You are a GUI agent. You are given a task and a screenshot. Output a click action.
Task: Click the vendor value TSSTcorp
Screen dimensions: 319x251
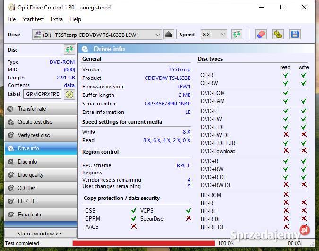pyautogui.click(x=179, y=69)
